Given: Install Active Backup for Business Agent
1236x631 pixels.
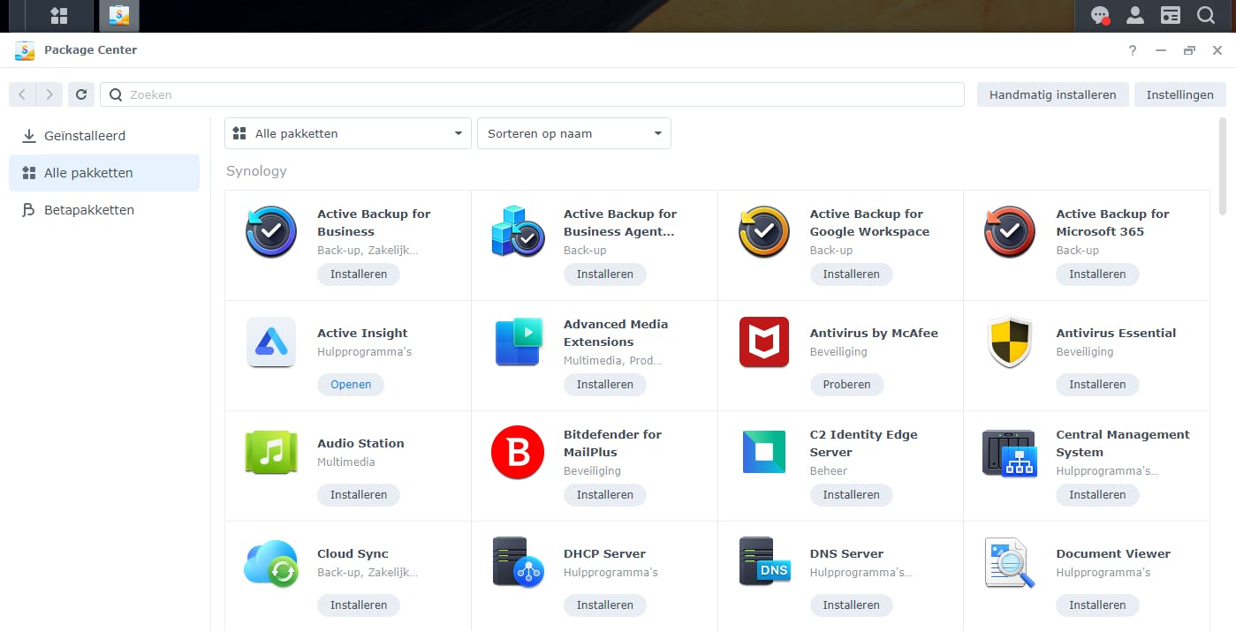Looking at the screenshot, I should coord(605,274).
